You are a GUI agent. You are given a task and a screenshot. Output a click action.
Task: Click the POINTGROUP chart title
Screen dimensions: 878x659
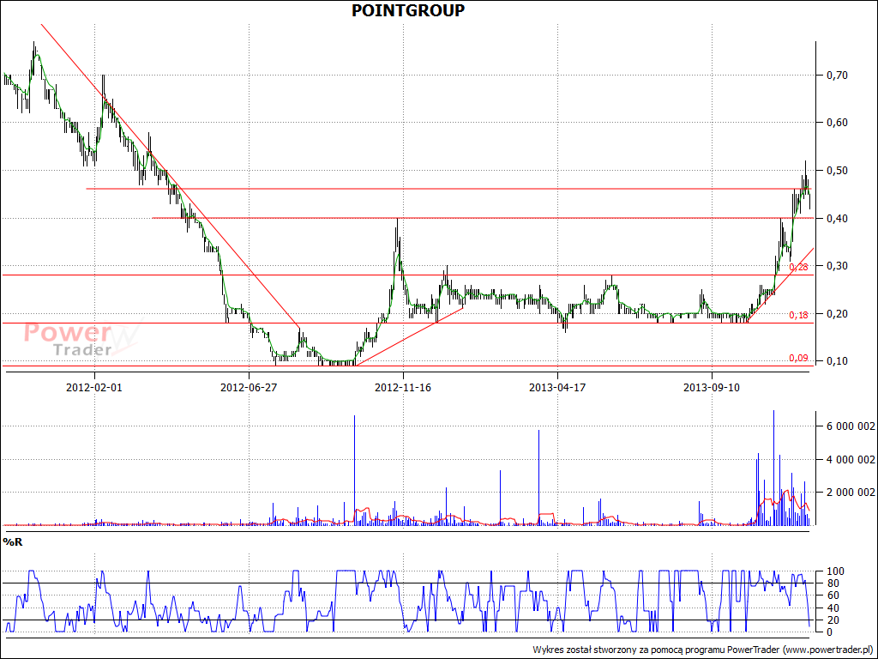point(407,10)
